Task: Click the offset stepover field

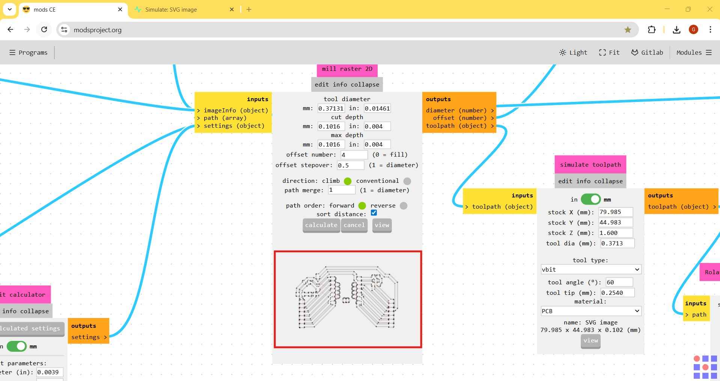Action: pyautogui.click(x=351, y=165)
